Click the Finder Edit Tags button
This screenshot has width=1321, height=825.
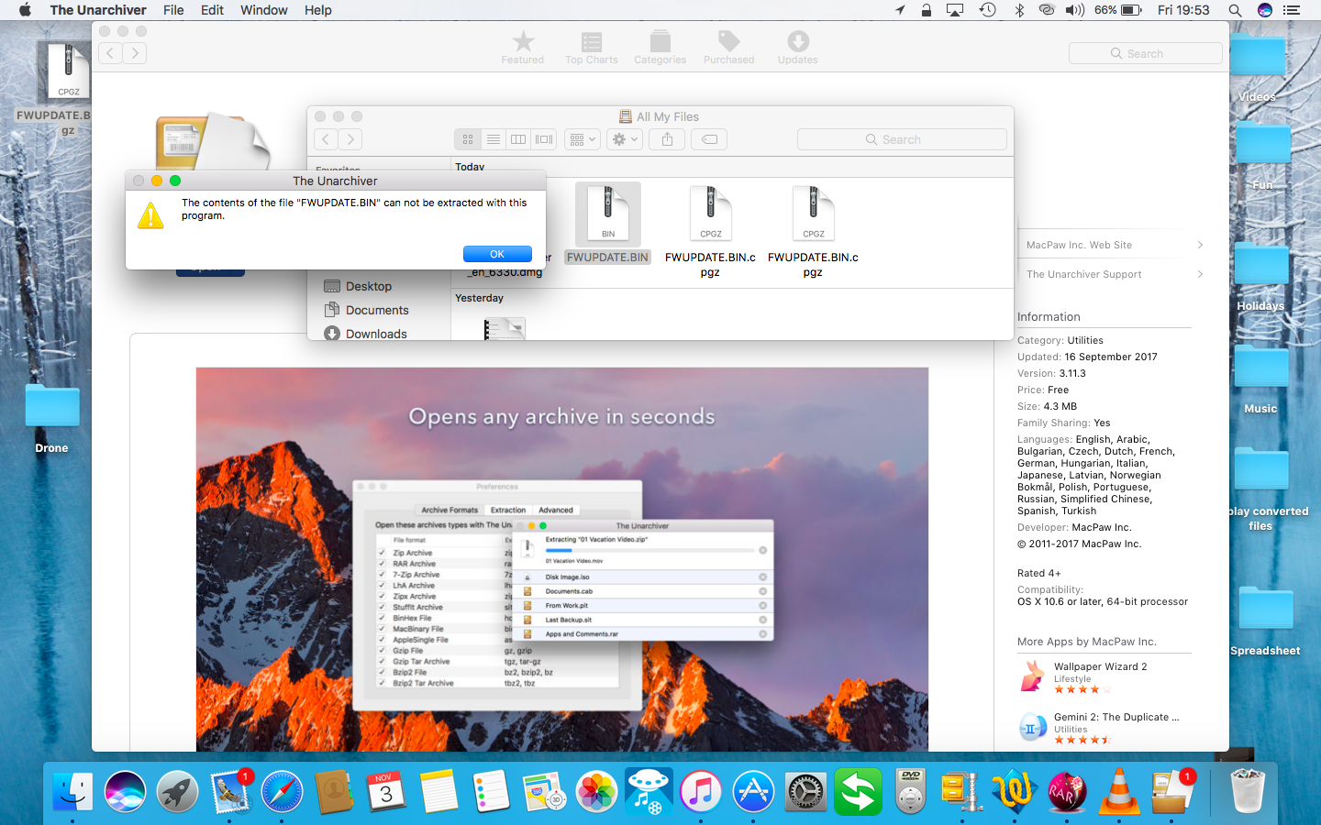click(709, 139)
